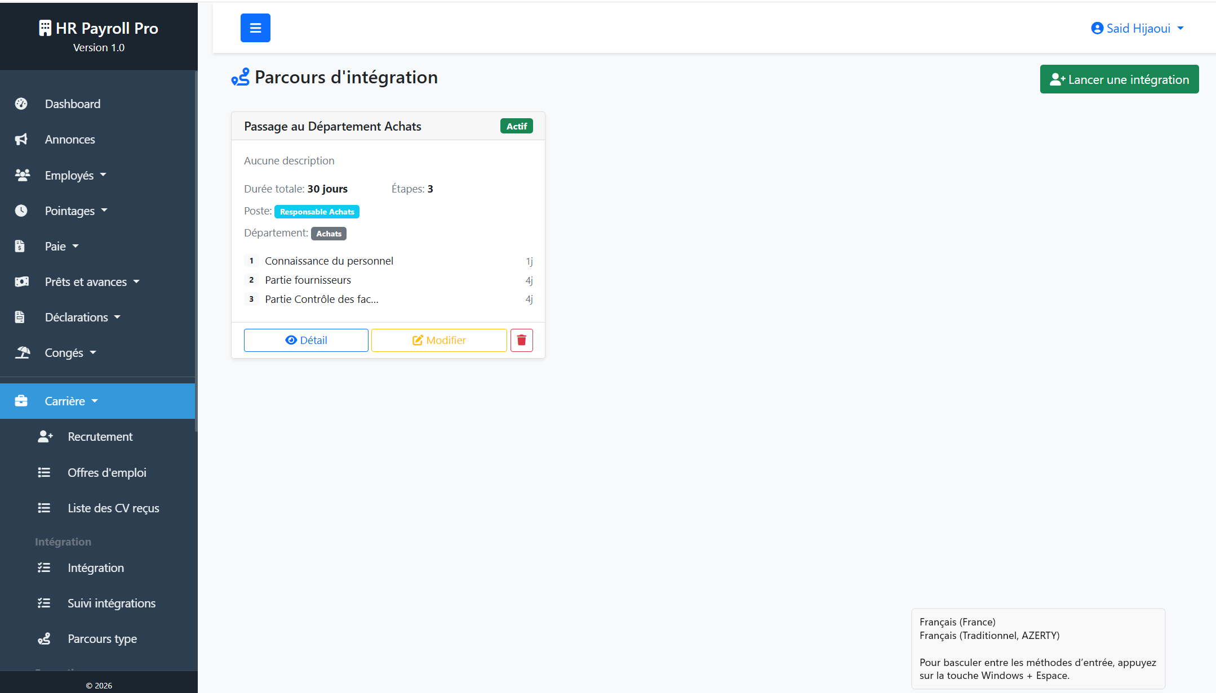Click the Parcours type route icon
Image resolution: width=1216 pixels, height=693 pixels.
point(44,638)
